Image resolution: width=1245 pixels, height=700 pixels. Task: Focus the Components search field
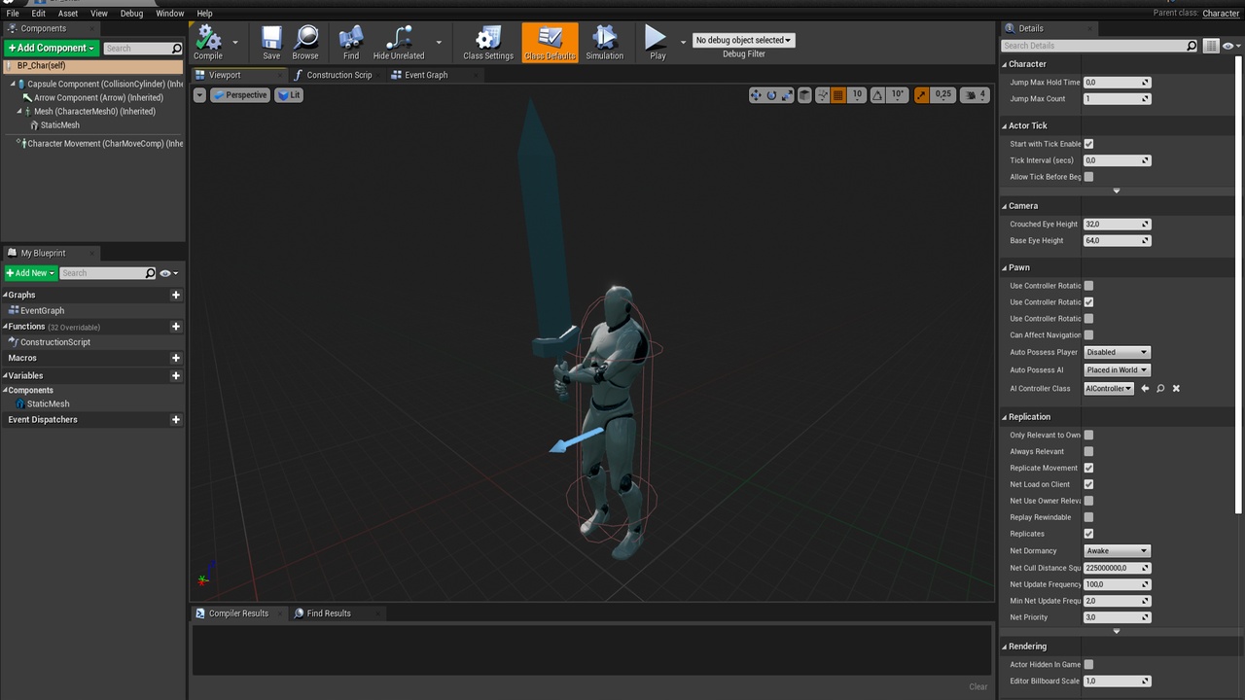[x=142, y=48]
